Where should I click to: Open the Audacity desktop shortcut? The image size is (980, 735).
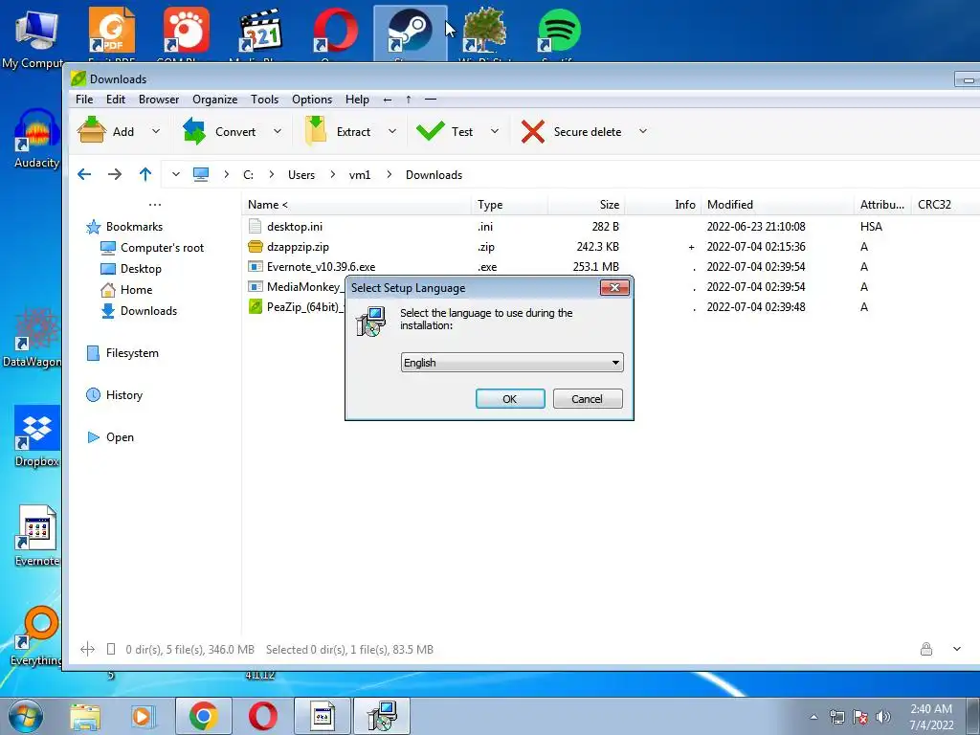coord(37,139)
